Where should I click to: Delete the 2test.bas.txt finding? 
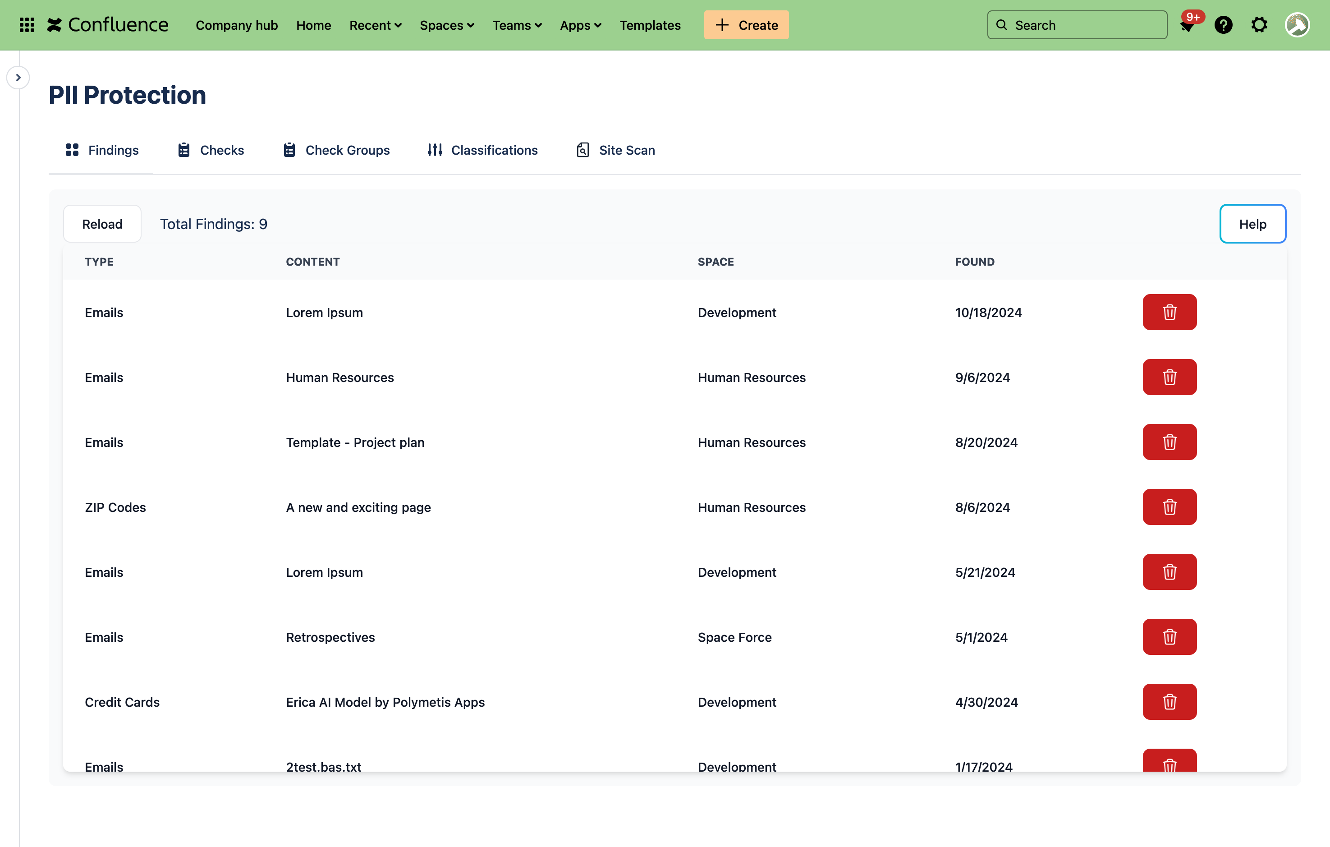pos(1169,761)
